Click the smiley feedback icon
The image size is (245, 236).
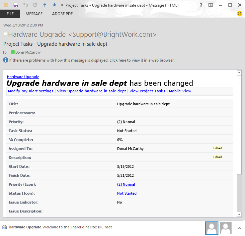coord(240,14)
